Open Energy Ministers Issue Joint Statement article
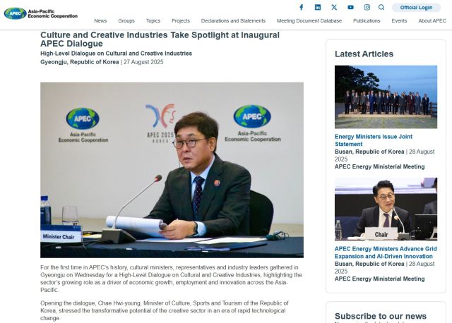Image resolution: width=452 pixels, height=323 pixels. [x=373, y=140]
